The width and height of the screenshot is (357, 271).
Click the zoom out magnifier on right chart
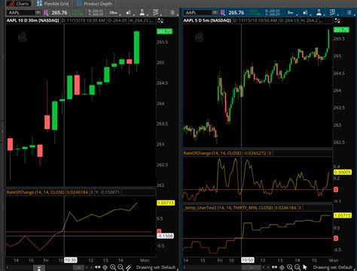coord(297,267)
